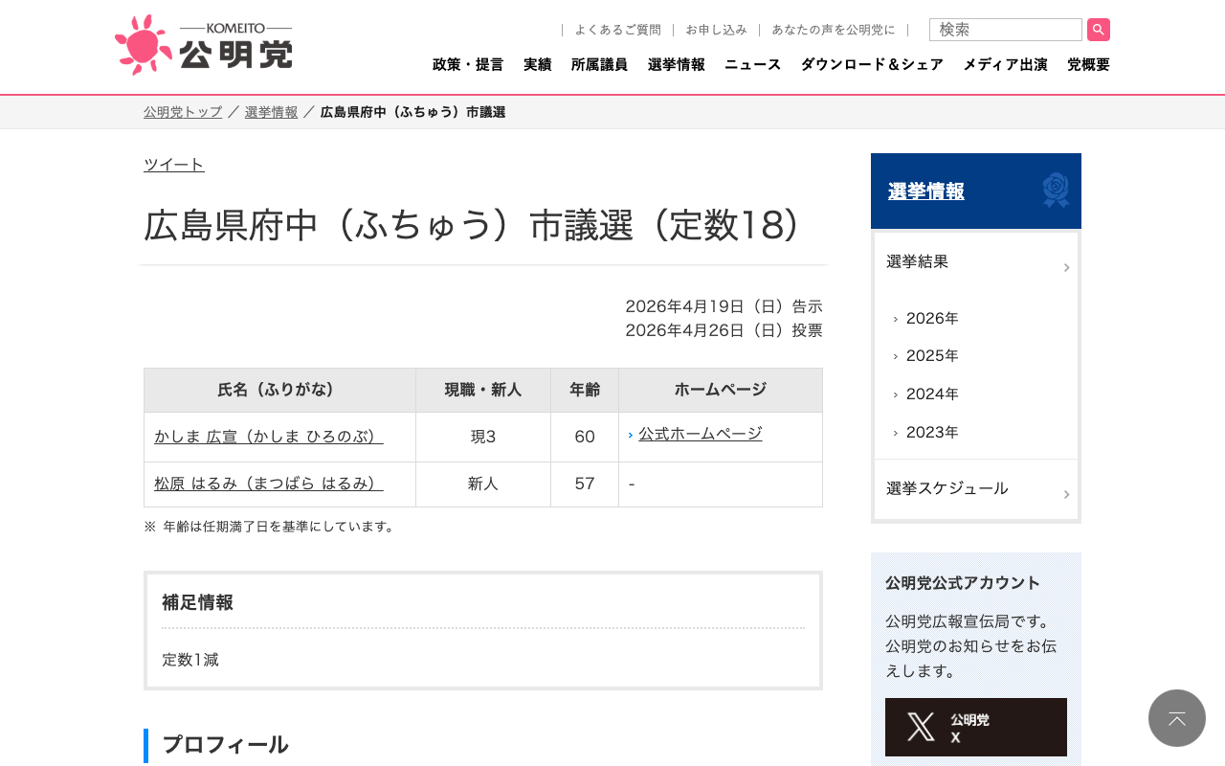Click 年齢 column header
Screen dimensions: 1225x766
[x=585, y=390]
